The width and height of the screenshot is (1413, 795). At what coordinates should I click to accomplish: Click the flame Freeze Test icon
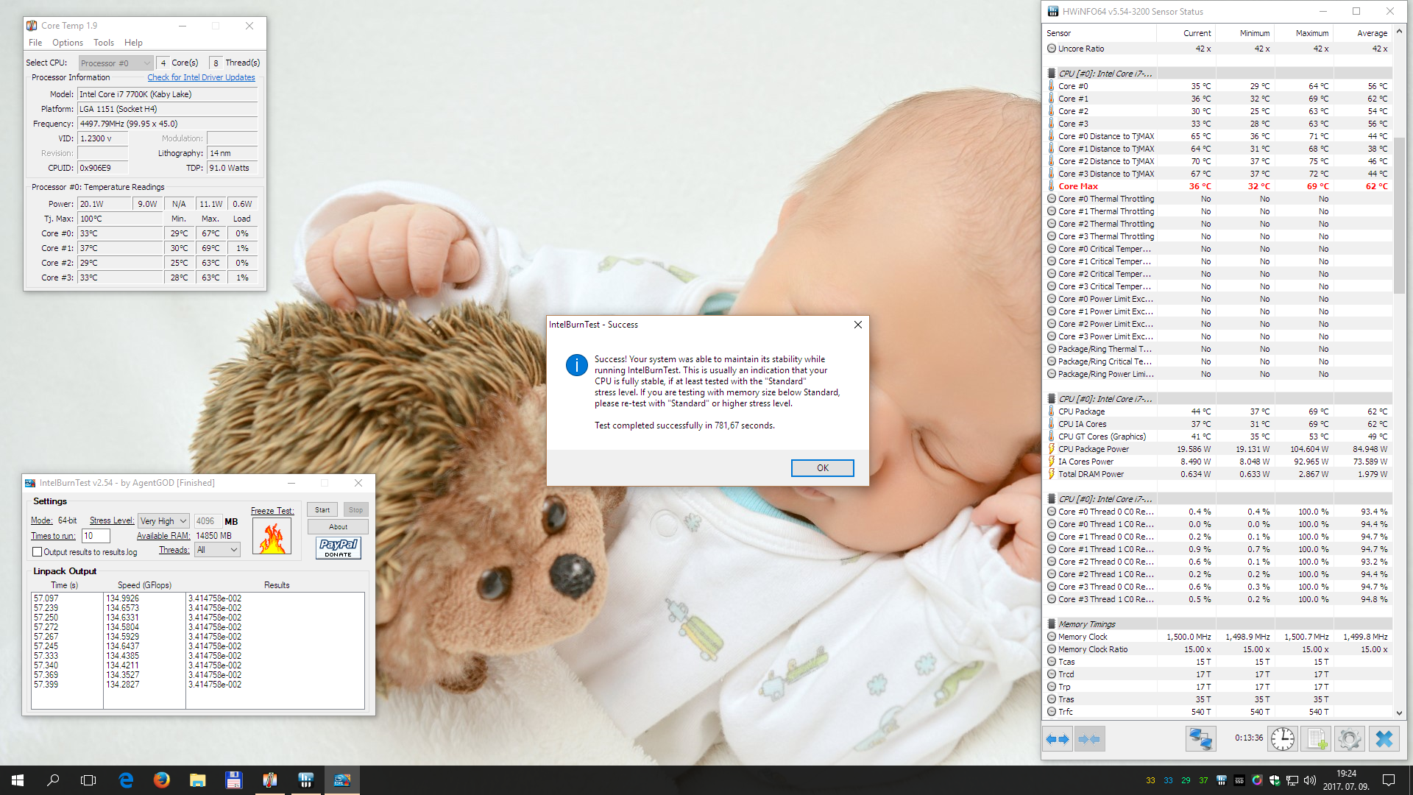point(272,537)
